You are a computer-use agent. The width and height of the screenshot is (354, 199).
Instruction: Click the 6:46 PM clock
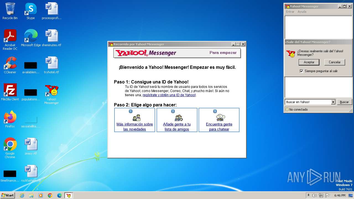coord(340,195)
